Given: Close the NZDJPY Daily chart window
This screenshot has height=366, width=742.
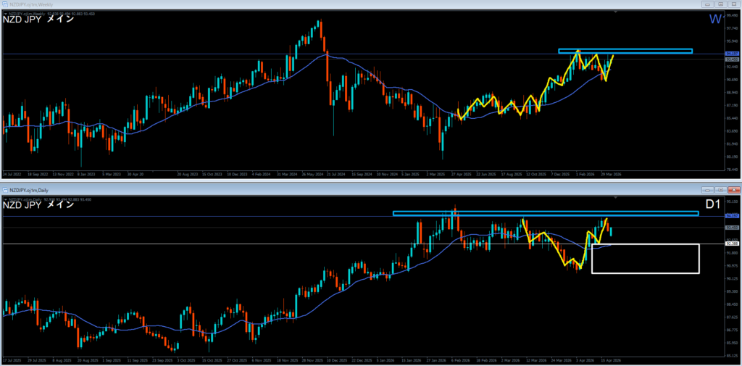Looking at the screenshot, I should 734,188.
